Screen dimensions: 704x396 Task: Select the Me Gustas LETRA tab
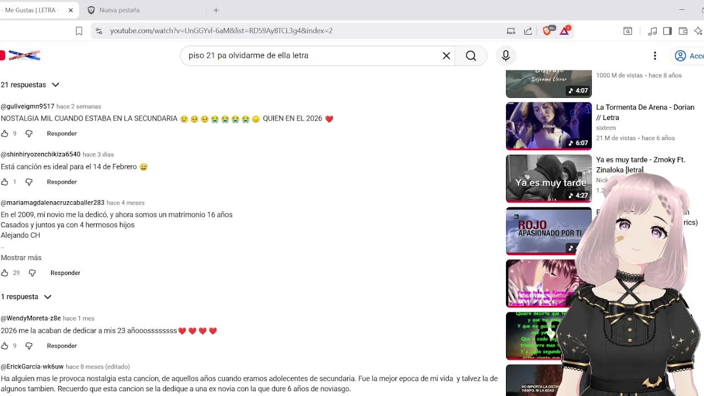[x=33, y=10]
